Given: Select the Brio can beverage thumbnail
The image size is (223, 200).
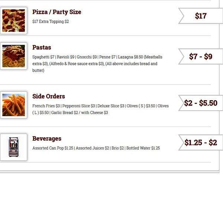Looking at the screenshot, I should click(x=14, y=147).
